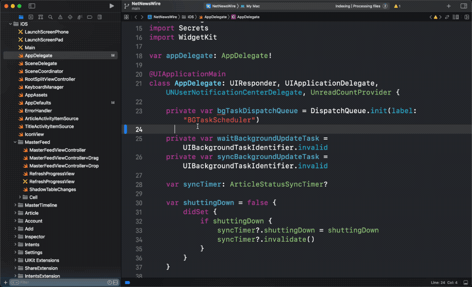Open SceneDelegate file in navigator

pos(41,64)
